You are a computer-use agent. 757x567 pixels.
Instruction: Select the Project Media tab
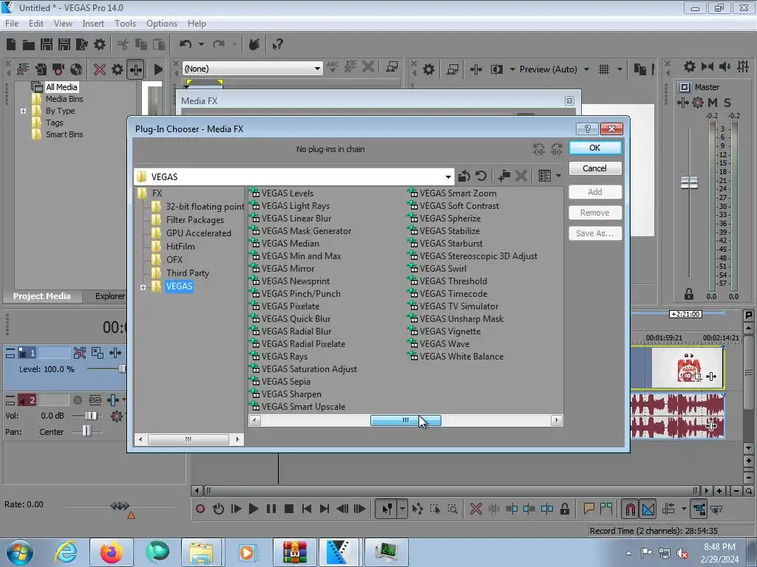click(41, 296)
